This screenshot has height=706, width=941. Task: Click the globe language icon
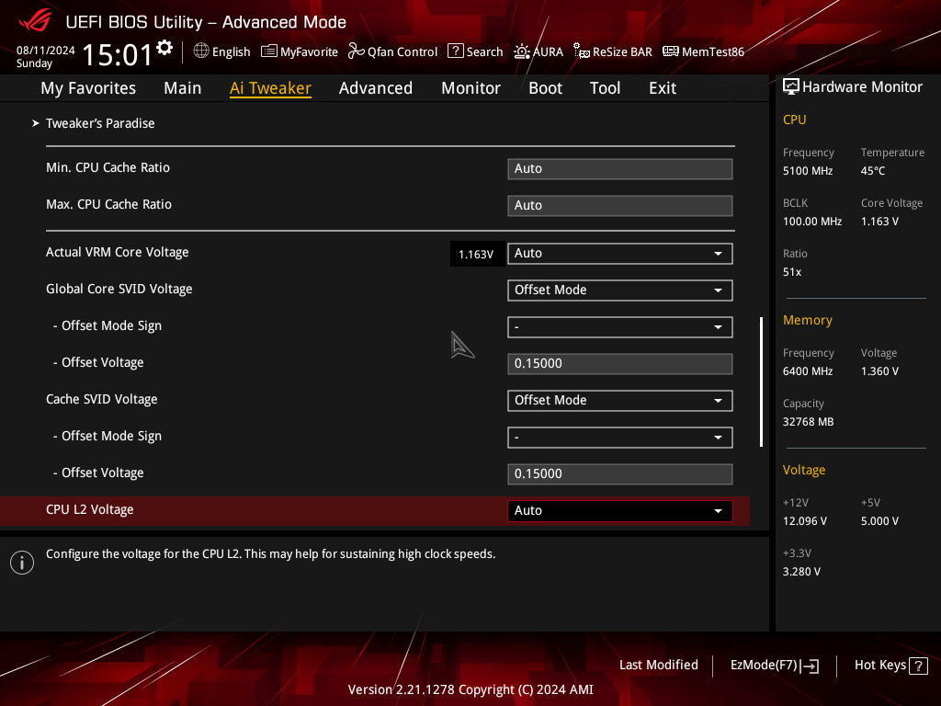pos(201,51)
